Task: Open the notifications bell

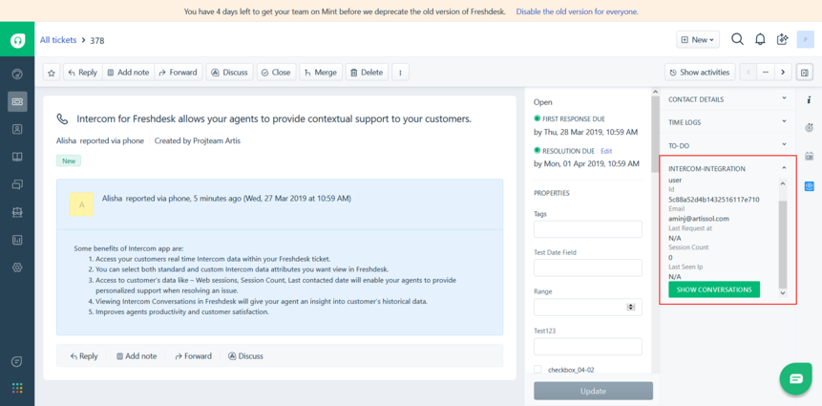Action: [x=760, y=39]
